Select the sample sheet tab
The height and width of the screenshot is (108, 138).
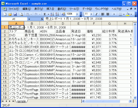tap(21, 101)
